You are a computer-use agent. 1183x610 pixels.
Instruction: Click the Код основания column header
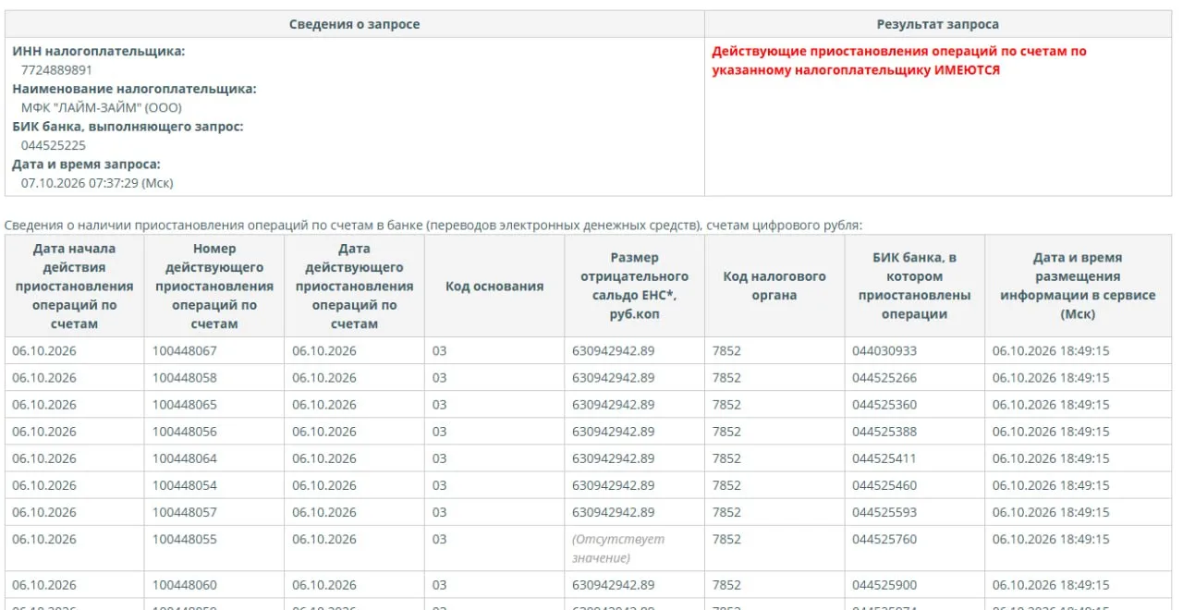[494, 286]
